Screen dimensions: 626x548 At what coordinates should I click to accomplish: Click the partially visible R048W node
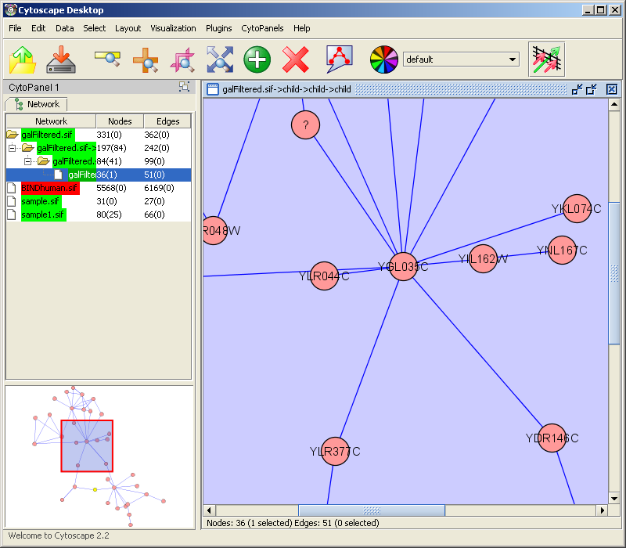pyautogui.click(x=214, y=230)
